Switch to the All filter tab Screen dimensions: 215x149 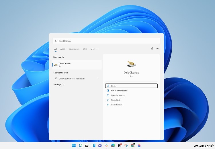pyautogui.click(x=56, y=49)
